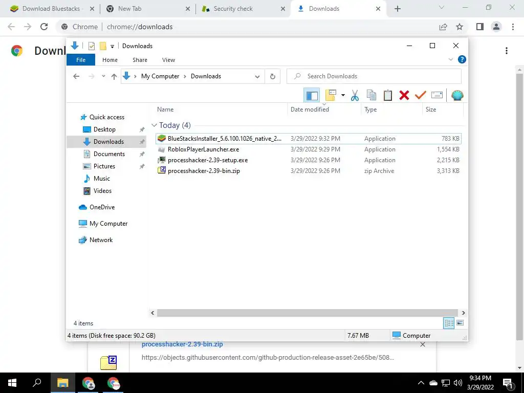Image resolution: width=524 pixels, height=393 pixels.
Task: Switch to Details view layout button
Action: coord(449,323)
